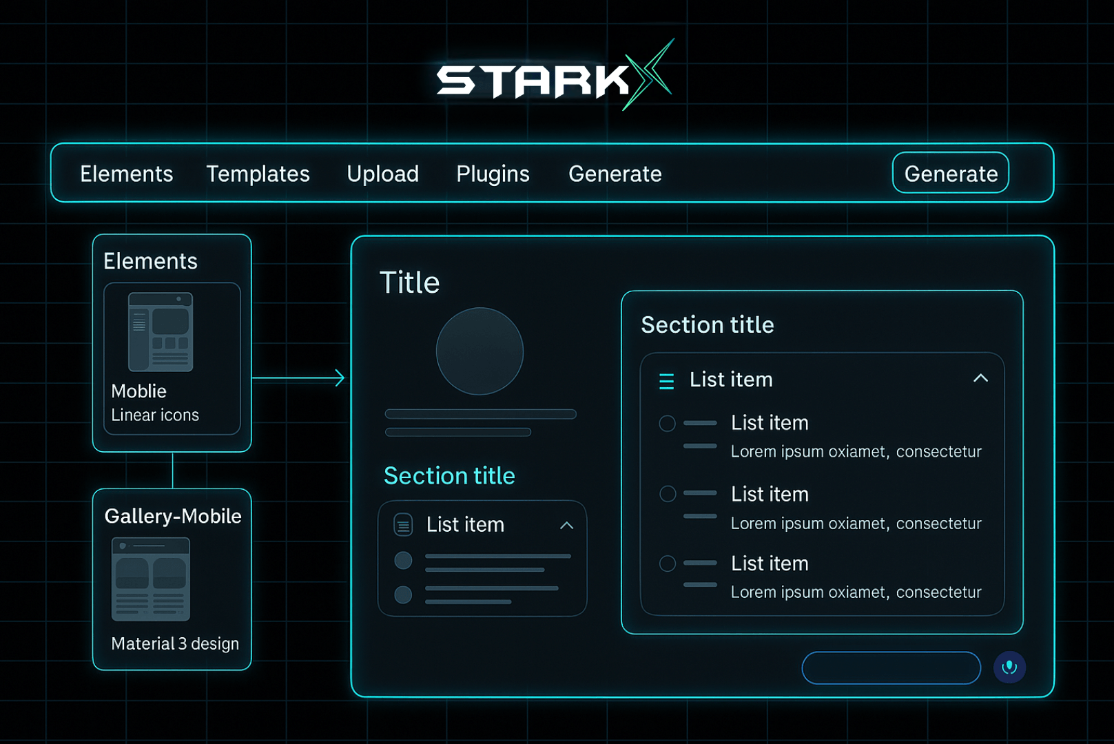
Task: Select the Moblie Linear icons thumbnail
Action: (x=161, y=332)
